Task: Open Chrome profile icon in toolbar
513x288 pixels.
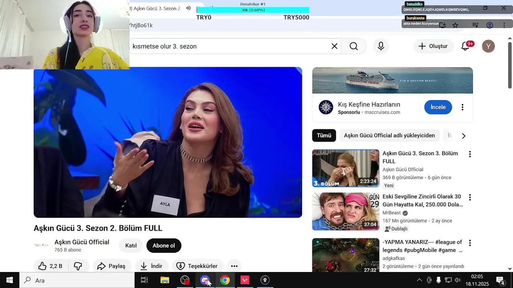Action: click(490, 25)
